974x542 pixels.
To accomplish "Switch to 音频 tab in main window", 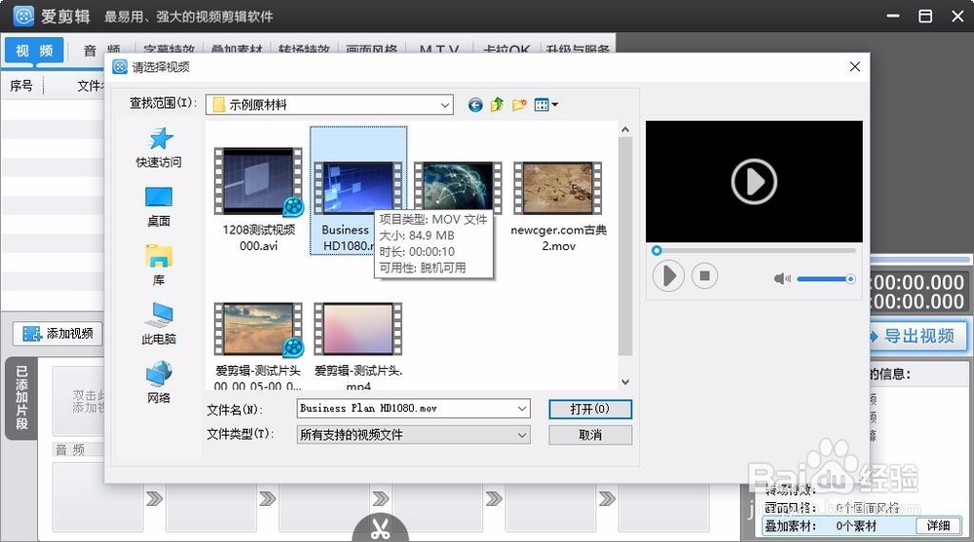I will [101, 50].
